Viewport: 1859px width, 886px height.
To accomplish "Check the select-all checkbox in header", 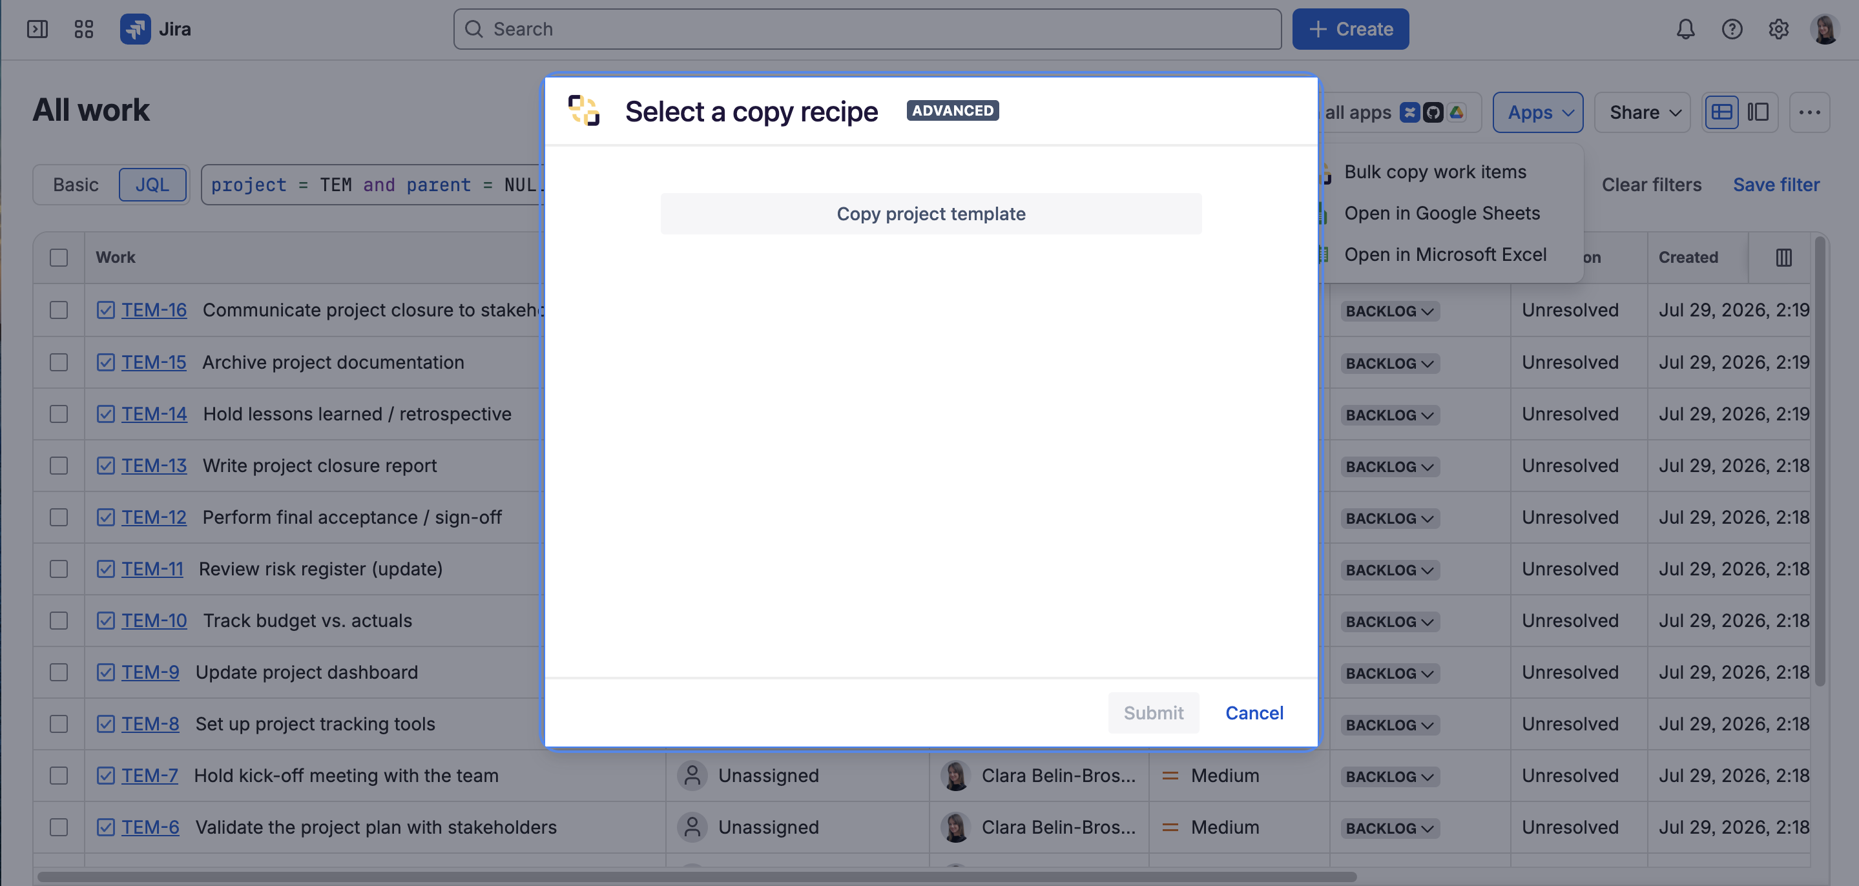I will click(59, 258).
